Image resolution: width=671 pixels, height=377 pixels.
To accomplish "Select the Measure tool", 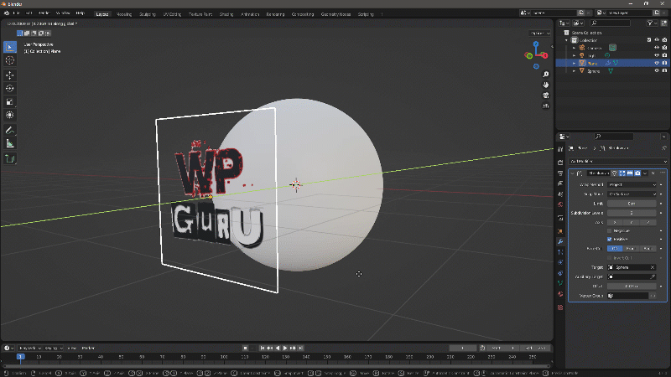I will [x=10, y=143].
